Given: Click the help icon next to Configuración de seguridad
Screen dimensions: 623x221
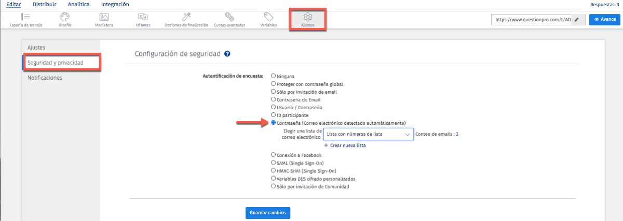Looking at the screenshot, I should coord(227,53).
